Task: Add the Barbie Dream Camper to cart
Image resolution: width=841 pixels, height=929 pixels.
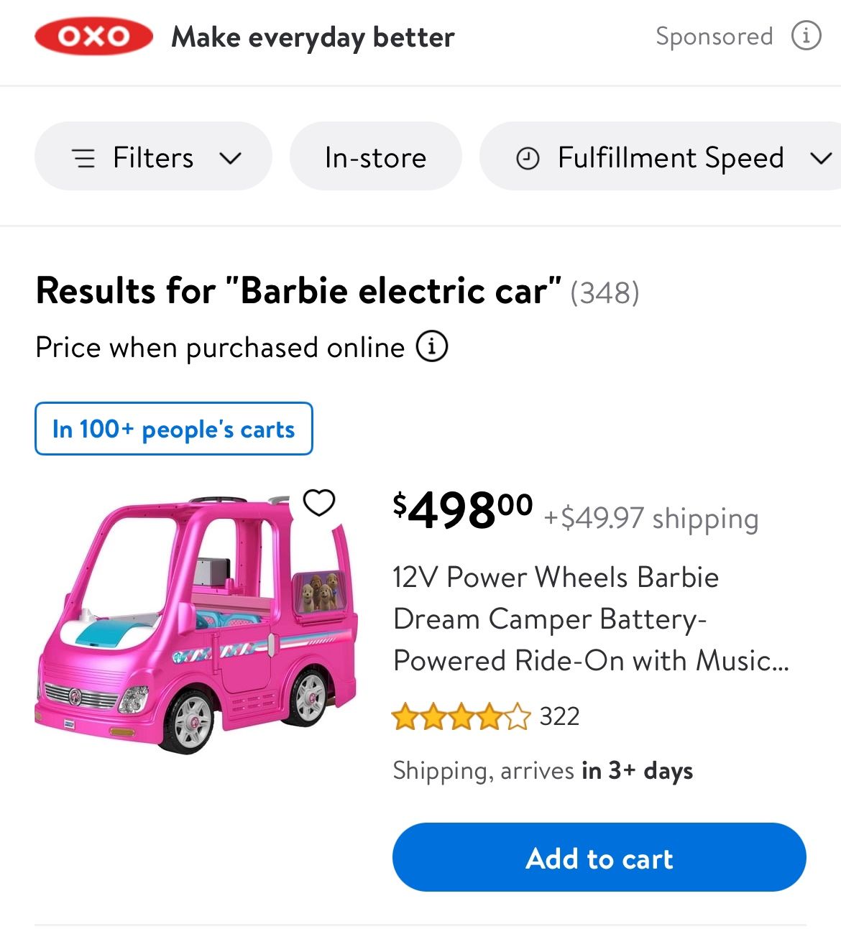Action: tap(599, 857)
